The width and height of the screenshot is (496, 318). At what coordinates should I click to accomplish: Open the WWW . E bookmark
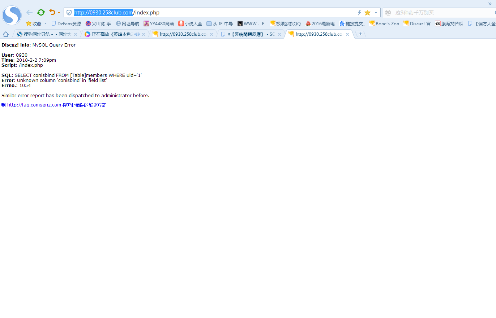(251, 23)
